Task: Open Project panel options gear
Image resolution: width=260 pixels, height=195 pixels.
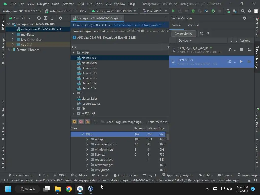Action: (60, 18)
